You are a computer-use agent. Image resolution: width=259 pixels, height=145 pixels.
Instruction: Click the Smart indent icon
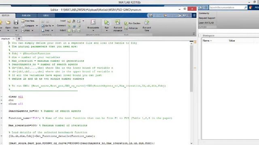(69, 31)
